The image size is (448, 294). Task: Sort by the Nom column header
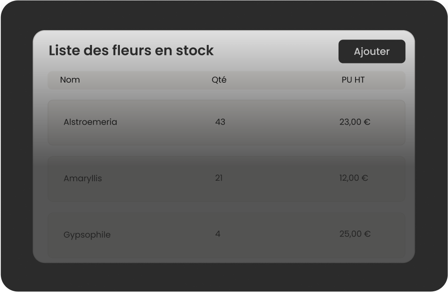(x=70, y=80)
